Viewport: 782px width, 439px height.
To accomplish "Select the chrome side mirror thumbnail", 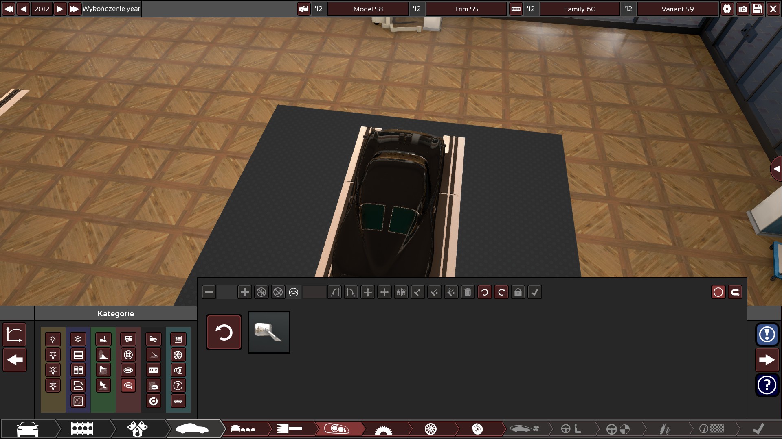I will pyautogui.click(x=269, y=332).
